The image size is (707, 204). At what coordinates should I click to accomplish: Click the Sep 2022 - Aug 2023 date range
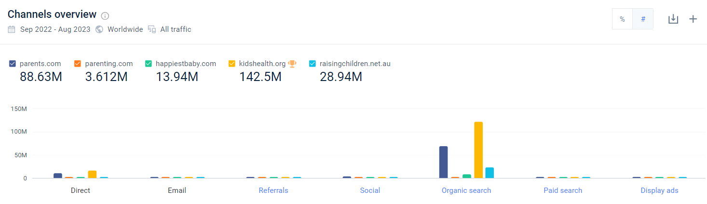pyautogui.click(x=55, y=29)
